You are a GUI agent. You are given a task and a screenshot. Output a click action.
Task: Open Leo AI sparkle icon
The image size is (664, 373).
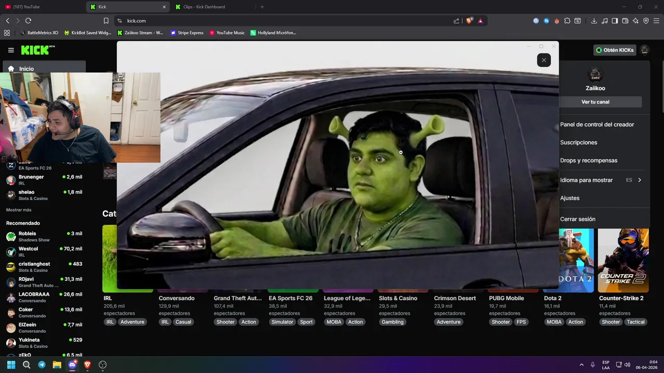[x=635, y=21]
